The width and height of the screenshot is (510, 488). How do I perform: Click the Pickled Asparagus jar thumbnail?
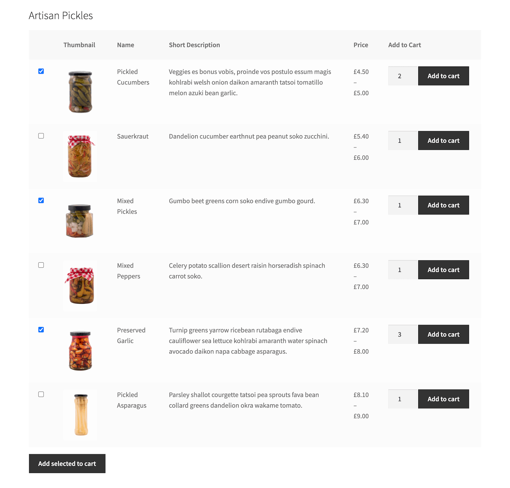(80, 415)
